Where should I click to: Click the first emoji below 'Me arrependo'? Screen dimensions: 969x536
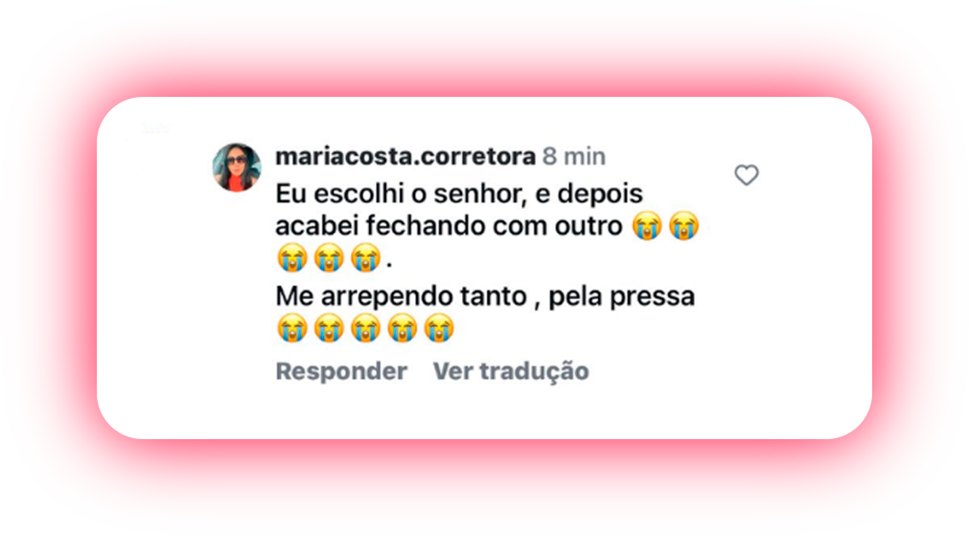[x=291, y=328]
